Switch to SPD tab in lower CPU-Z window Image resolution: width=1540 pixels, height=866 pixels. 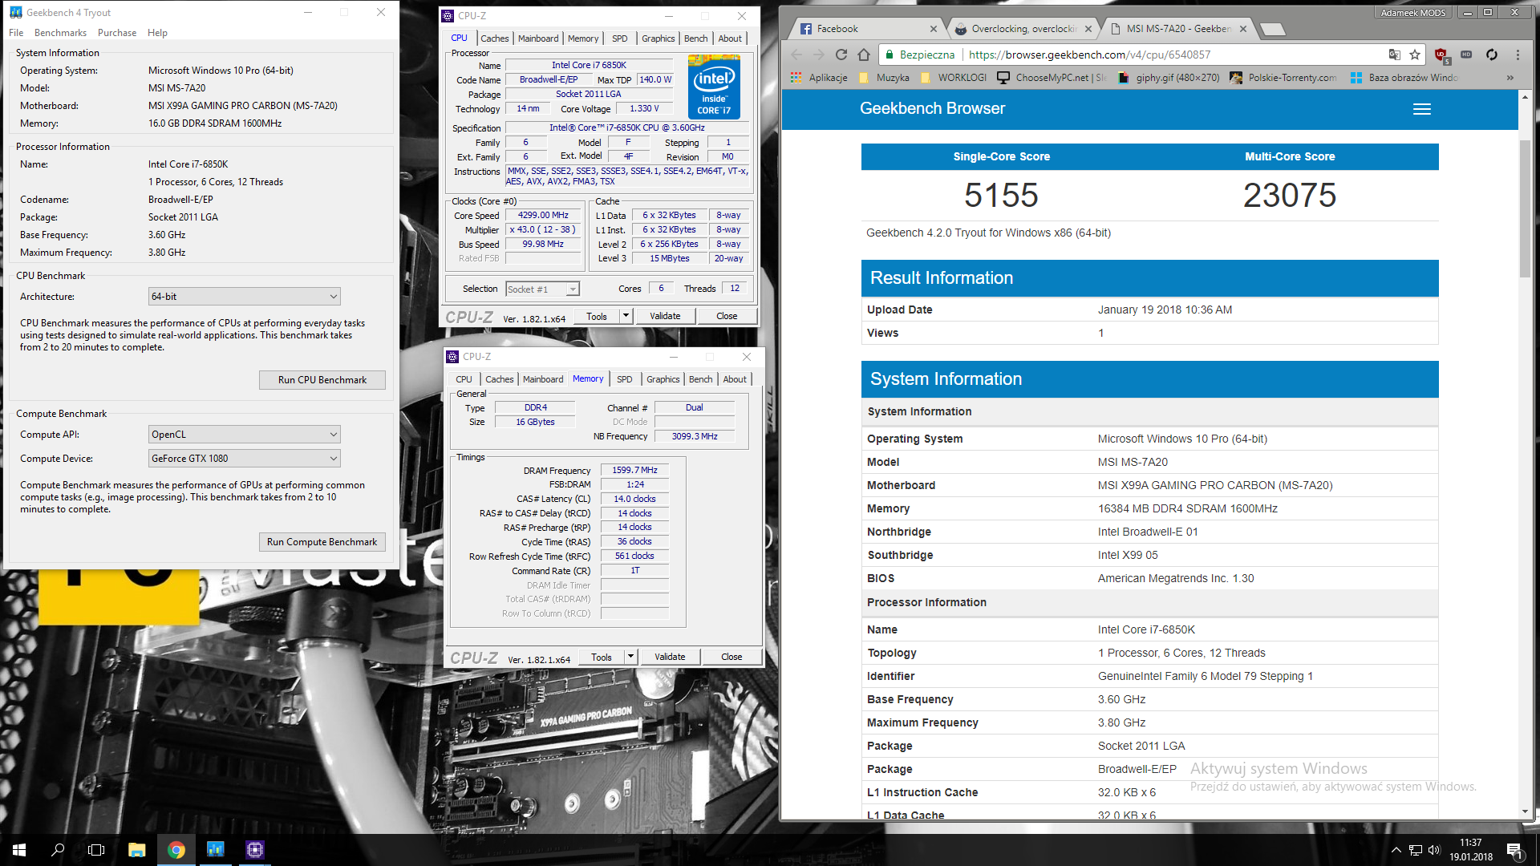point(625,379)
